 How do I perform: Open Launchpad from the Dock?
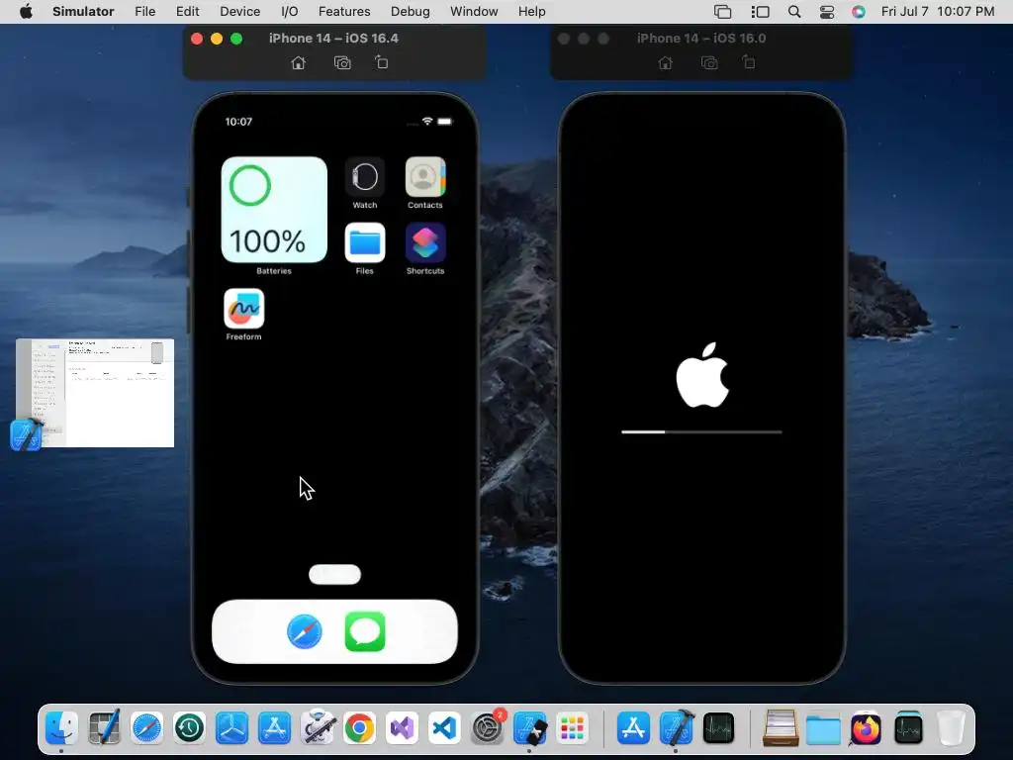[x=573, y=728]
